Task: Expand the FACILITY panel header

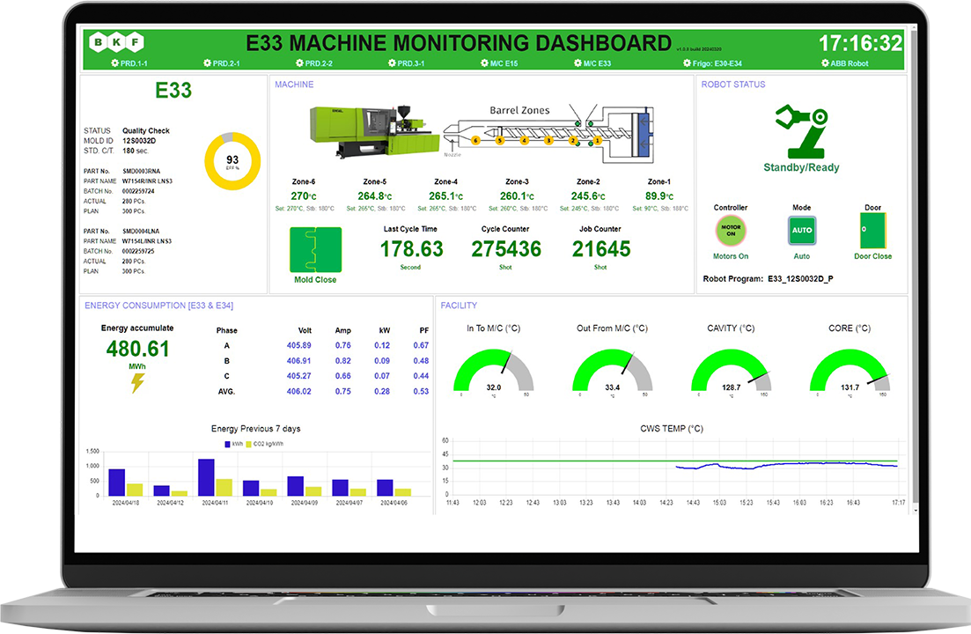Action: tap(460, 306)
